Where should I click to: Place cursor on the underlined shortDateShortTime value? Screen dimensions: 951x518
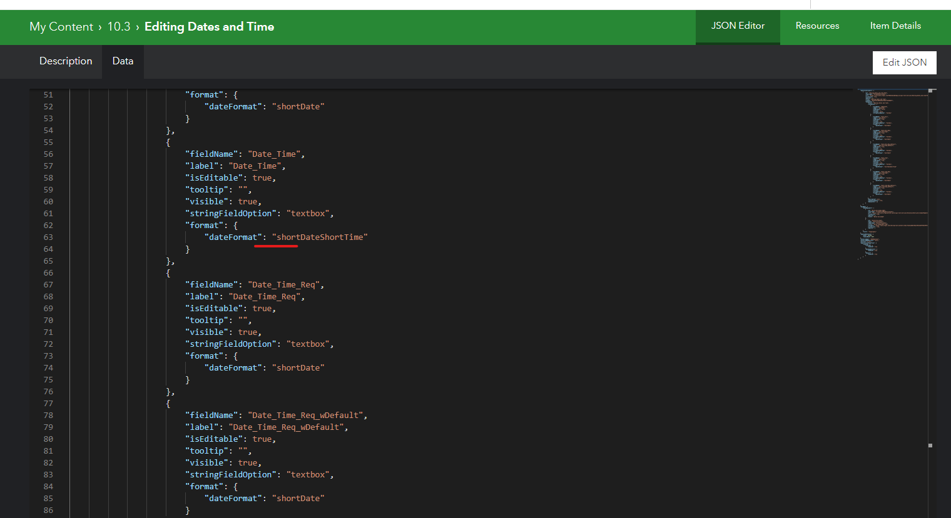pyautogui.click(x=320, y=237)
